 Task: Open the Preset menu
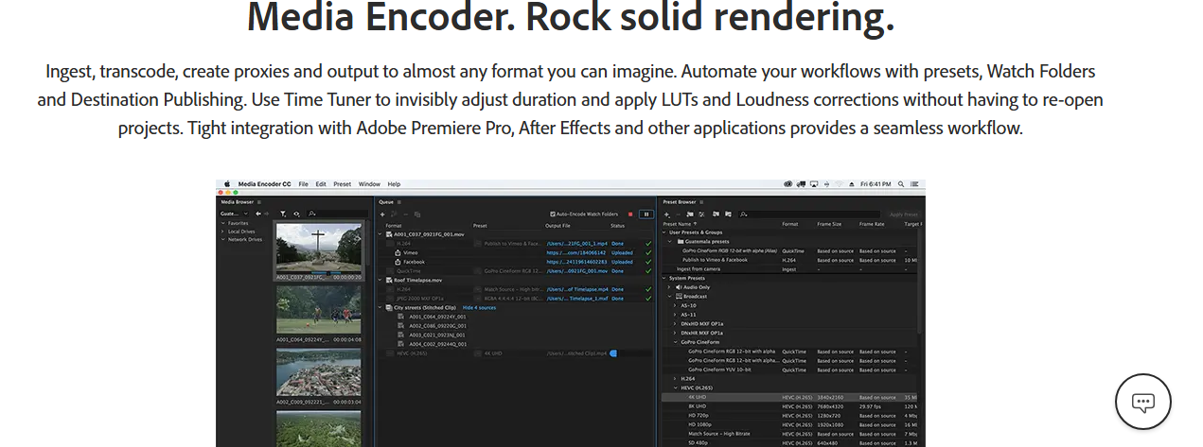tap(342, 184)
